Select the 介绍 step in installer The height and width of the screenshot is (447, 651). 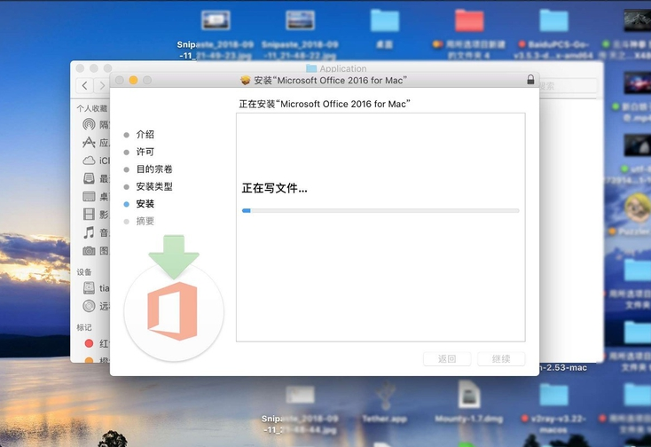[x=145, y=134]
